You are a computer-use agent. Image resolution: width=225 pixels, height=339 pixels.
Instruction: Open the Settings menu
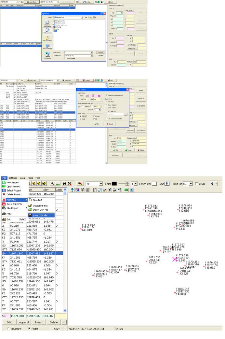click(x=13, y=178)
